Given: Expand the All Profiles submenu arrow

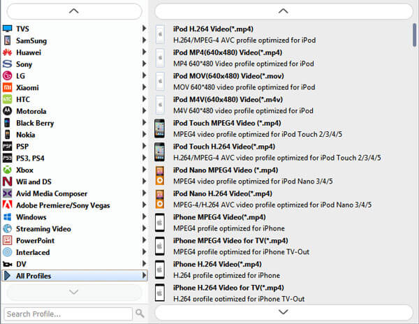Looking at the screenshot, I should tap(144, 275).
